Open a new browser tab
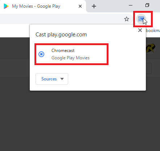 pyautogui.click(x=94, y=6)
